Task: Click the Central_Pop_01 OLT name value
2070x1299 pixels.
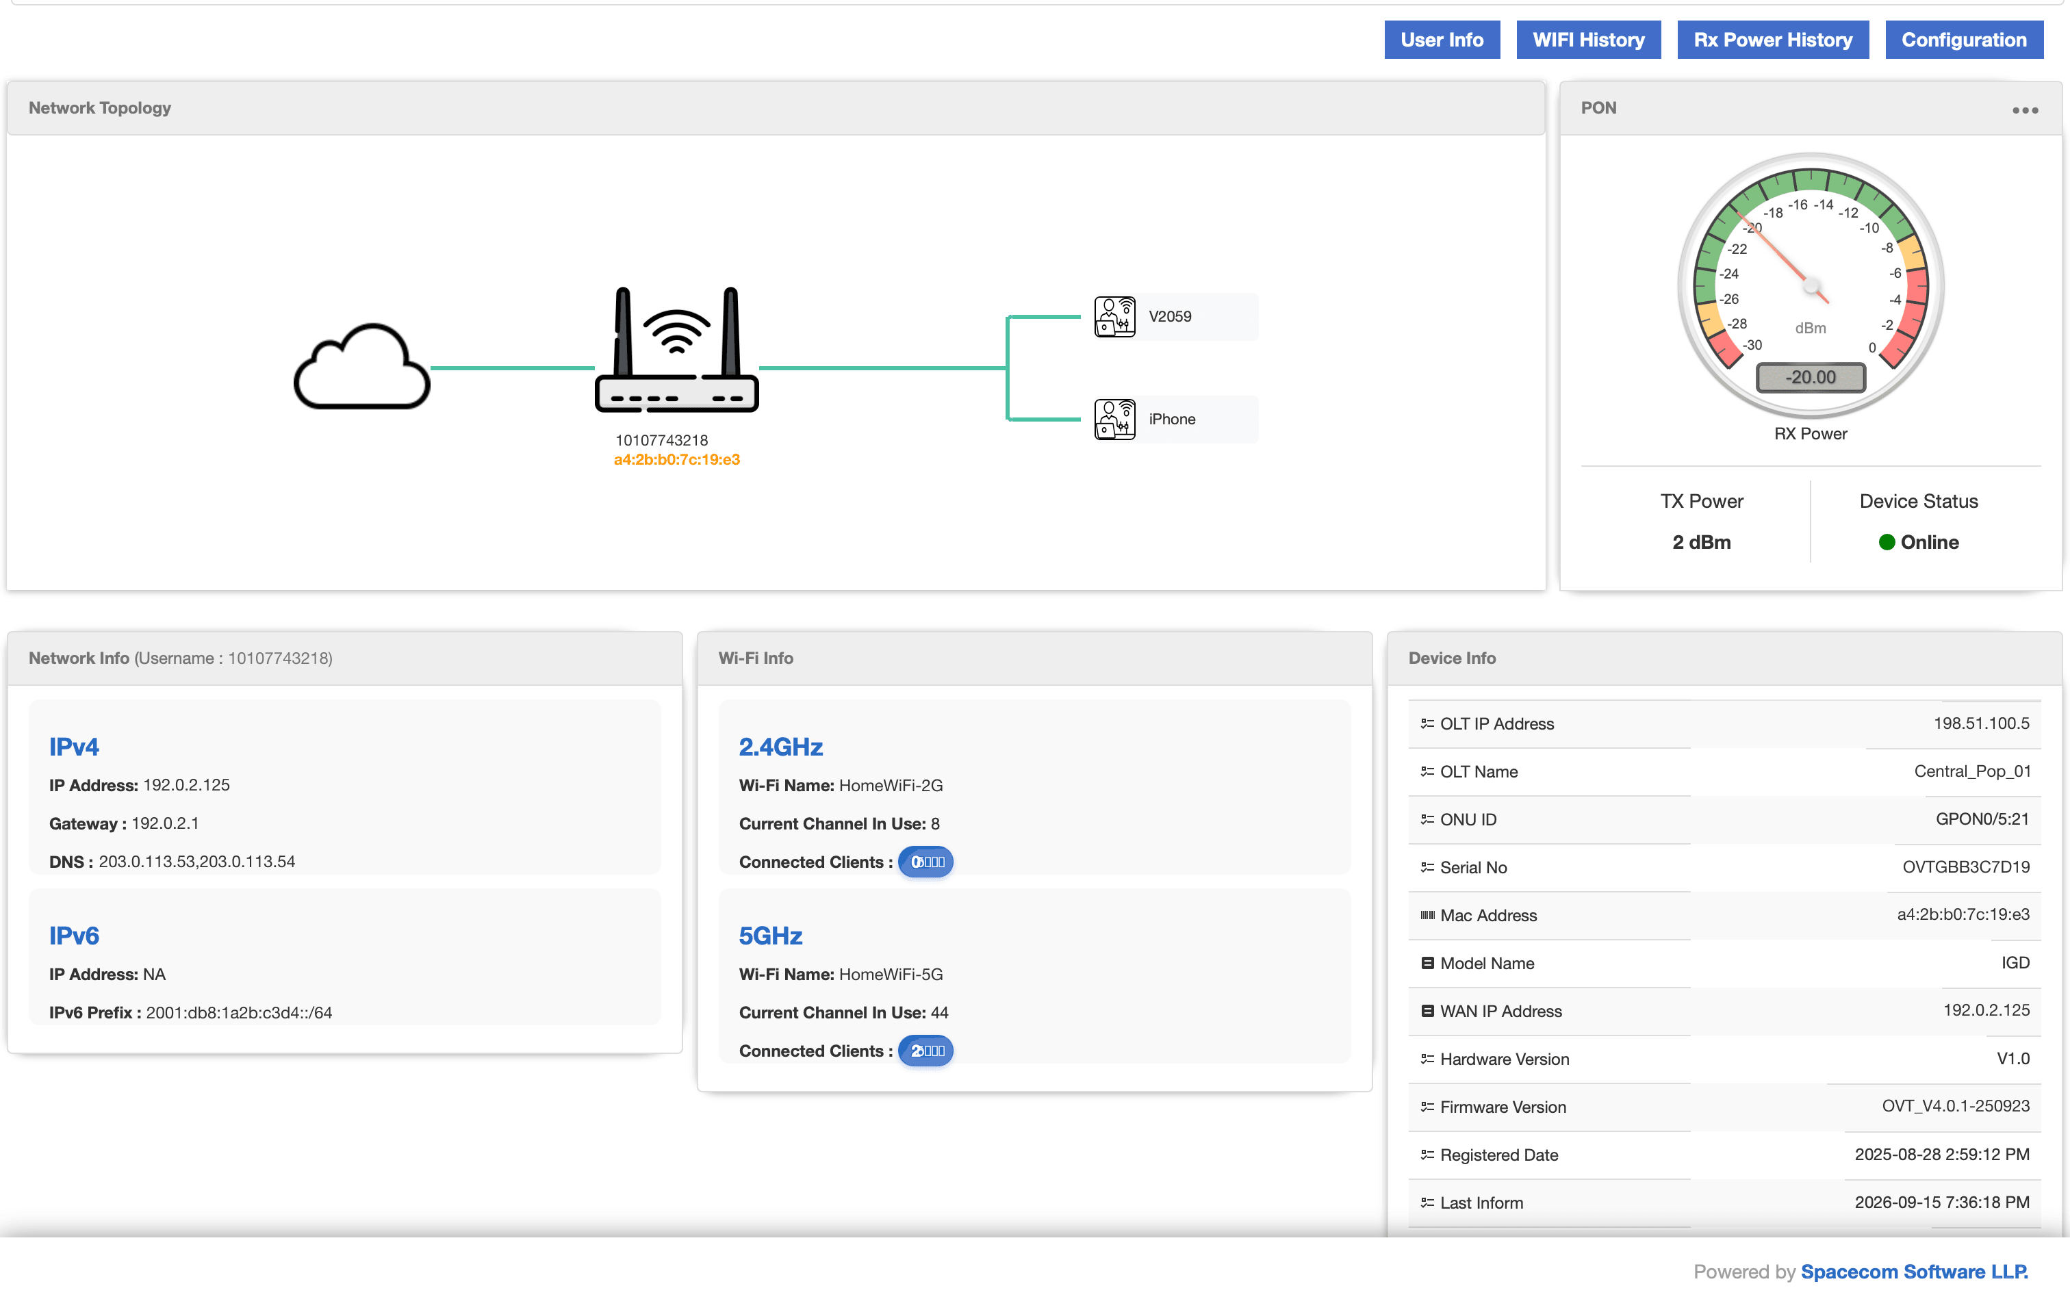Action: coord(1971,771)
